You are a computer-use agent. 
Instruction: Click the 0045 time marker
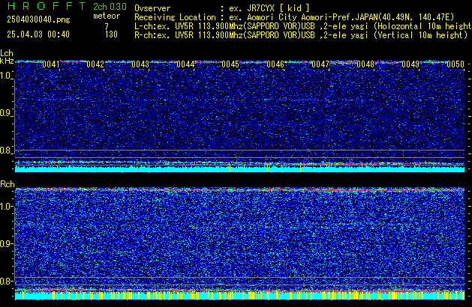click(x=230, y=64)
